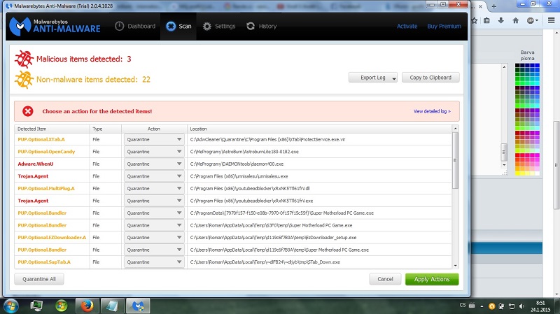The width and height of the screenshot is (560, 314).
Task: Open the Dashboard tab
Action: (135, 26)
